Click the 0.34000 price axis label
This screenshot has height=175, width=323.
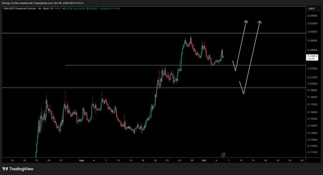312,16
